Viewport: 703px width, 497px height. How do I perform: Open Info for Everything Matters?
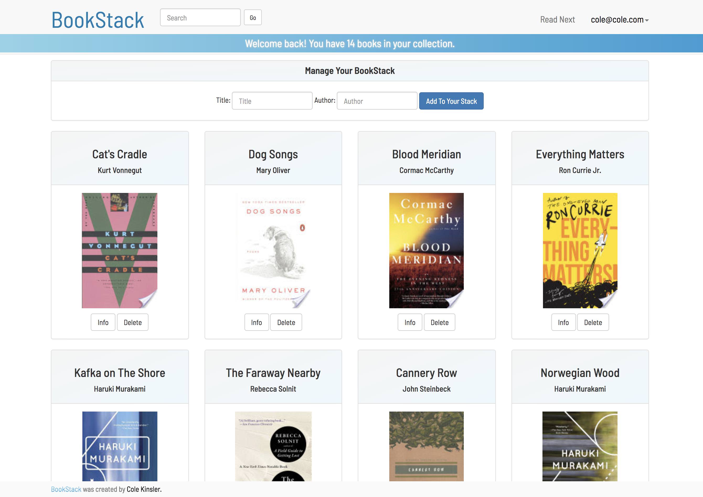[x=563, y=322]
